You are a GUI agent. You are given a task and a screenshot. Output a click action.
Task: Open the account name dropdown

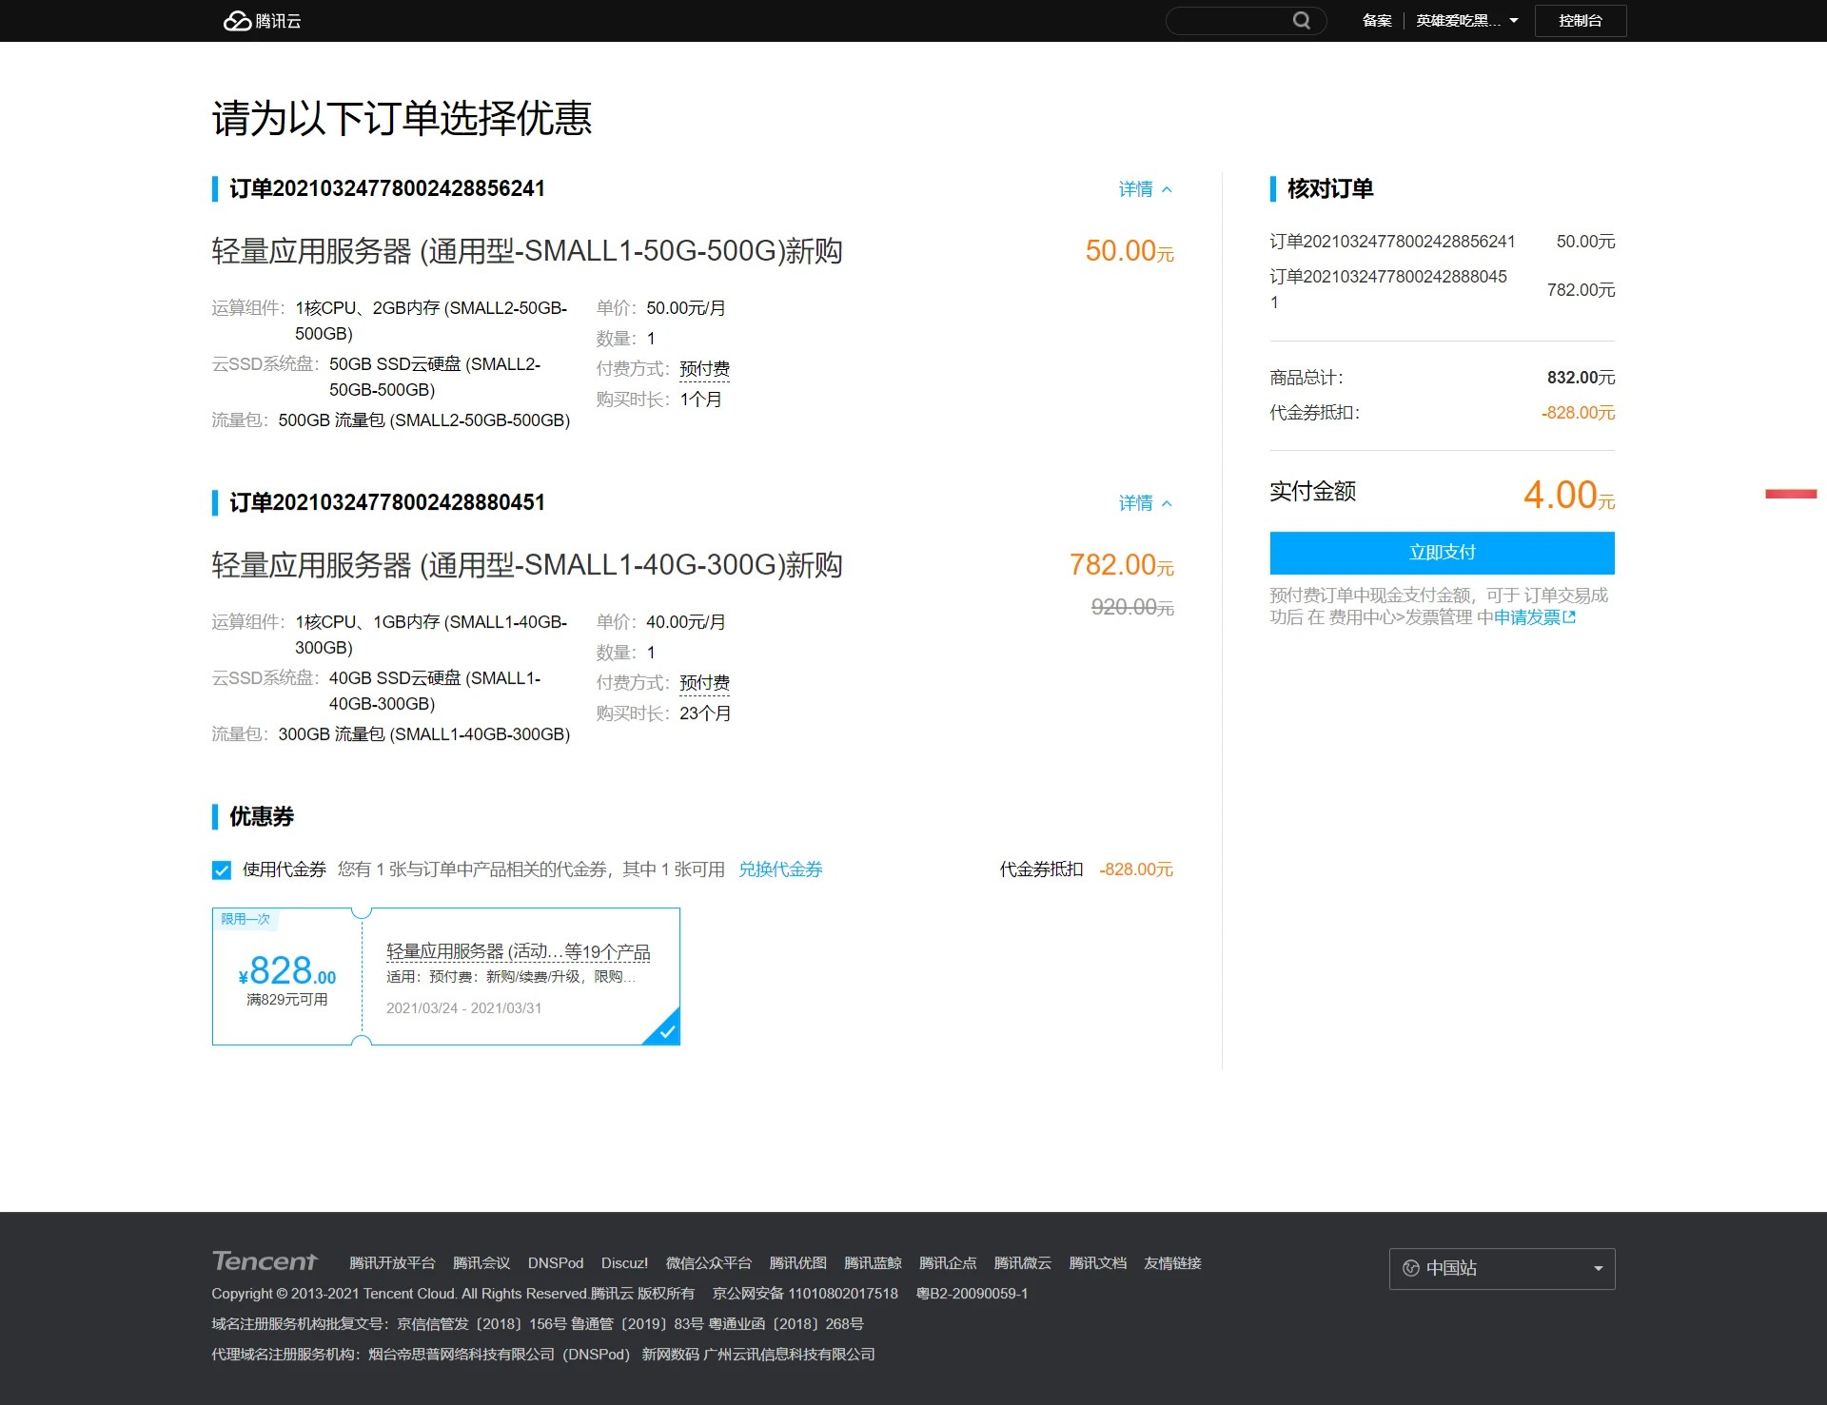[x=1466, y=21]
